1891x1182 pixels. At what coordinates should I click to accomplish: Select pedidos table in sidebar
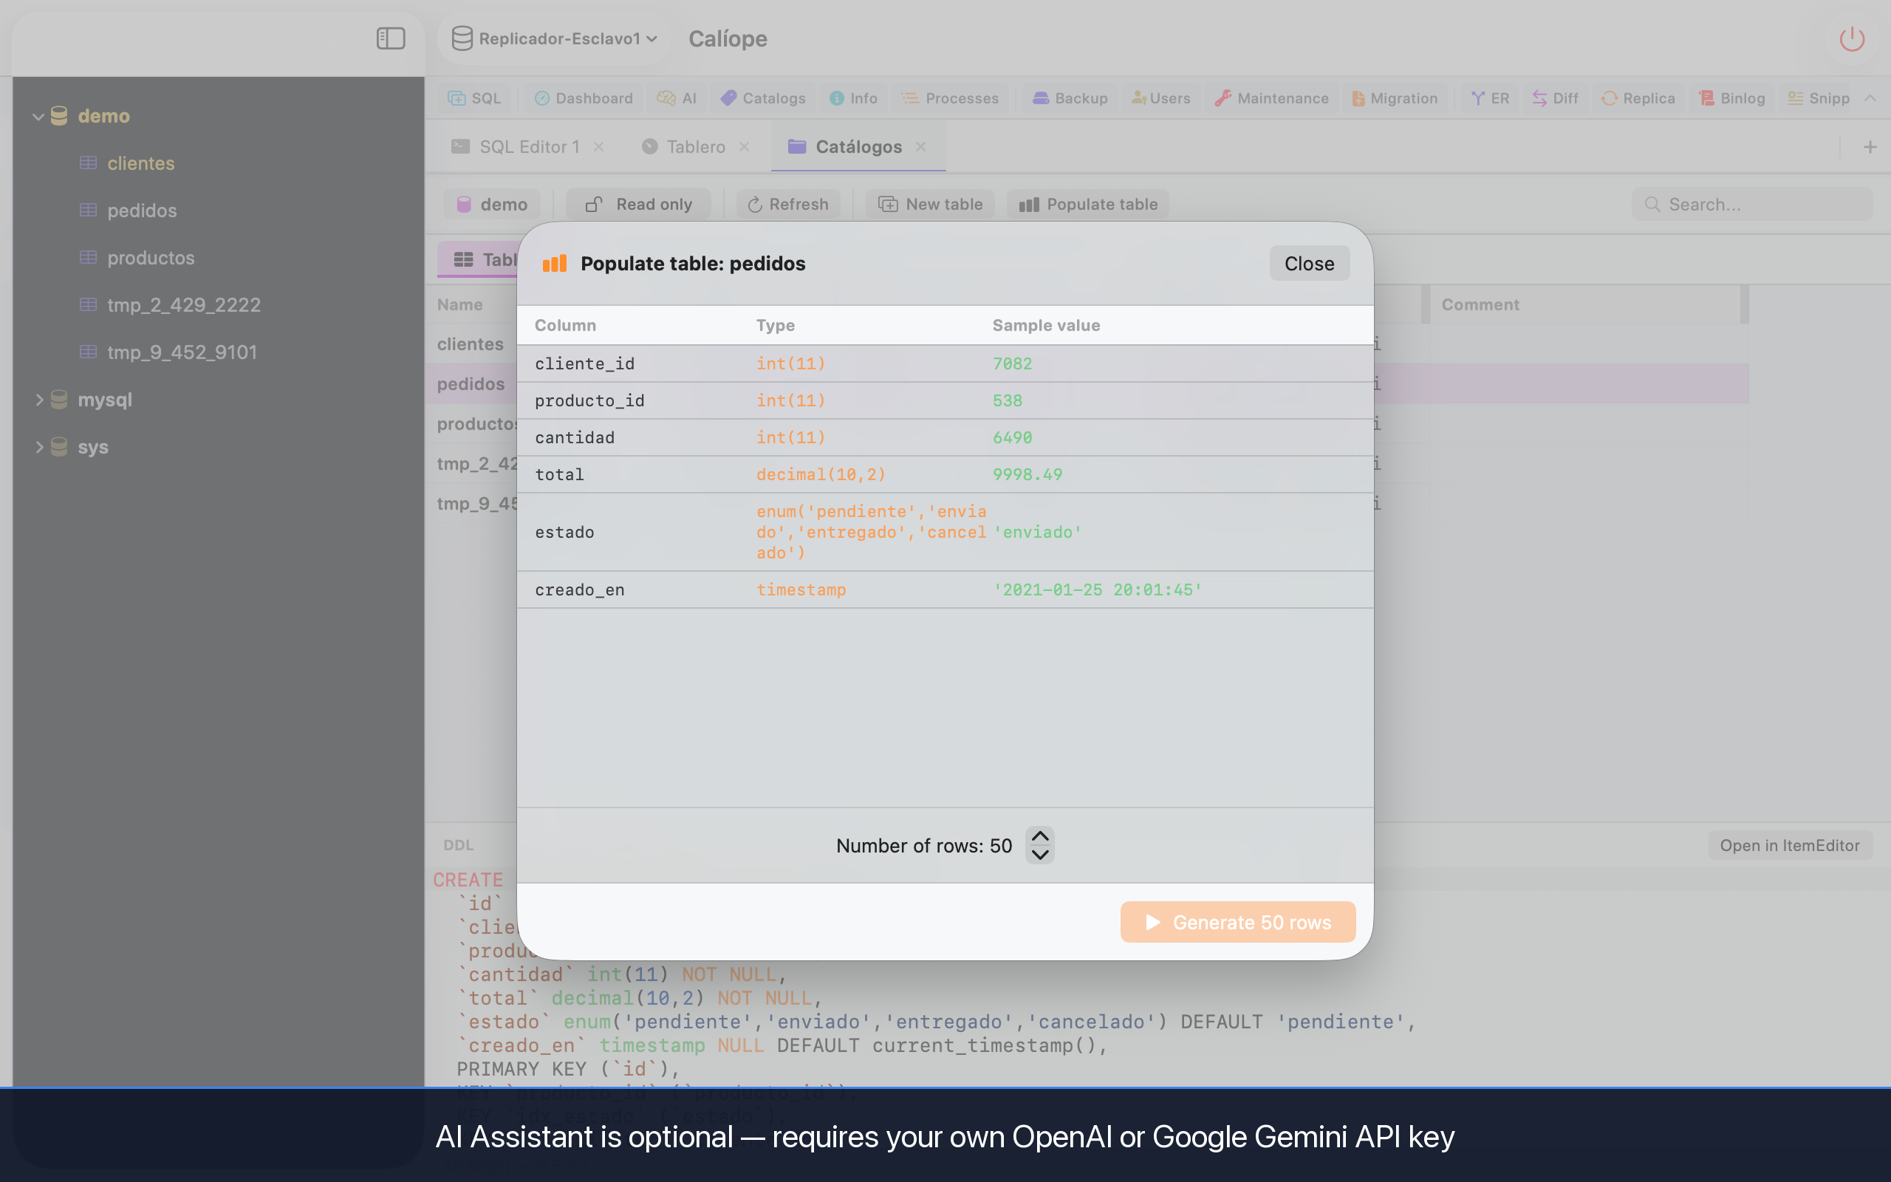pyautogui.click(x=141, y=211)
